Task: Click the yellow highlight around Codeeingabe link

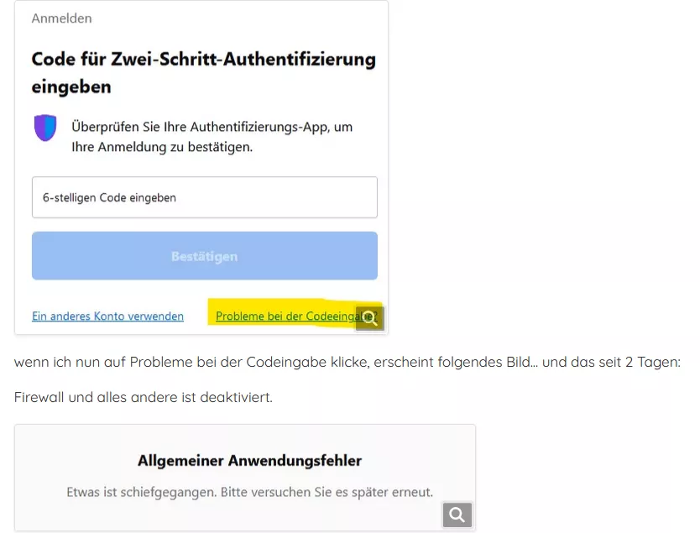Action: pyautogui.click(x=295, y=313)
